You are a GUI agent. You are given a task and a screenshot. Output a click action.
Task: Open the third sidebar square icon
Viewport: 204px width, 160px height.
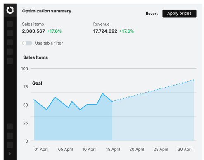tap(10, 43)
